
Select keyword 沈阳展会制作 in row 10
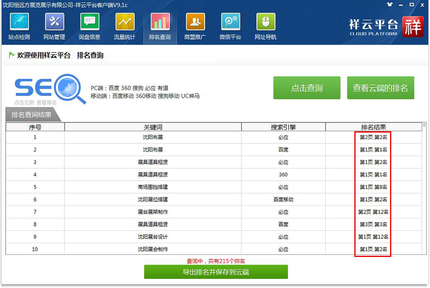coord(153,249)
